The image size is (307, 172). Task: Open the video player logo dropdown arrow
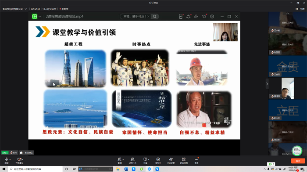point(40,17)
